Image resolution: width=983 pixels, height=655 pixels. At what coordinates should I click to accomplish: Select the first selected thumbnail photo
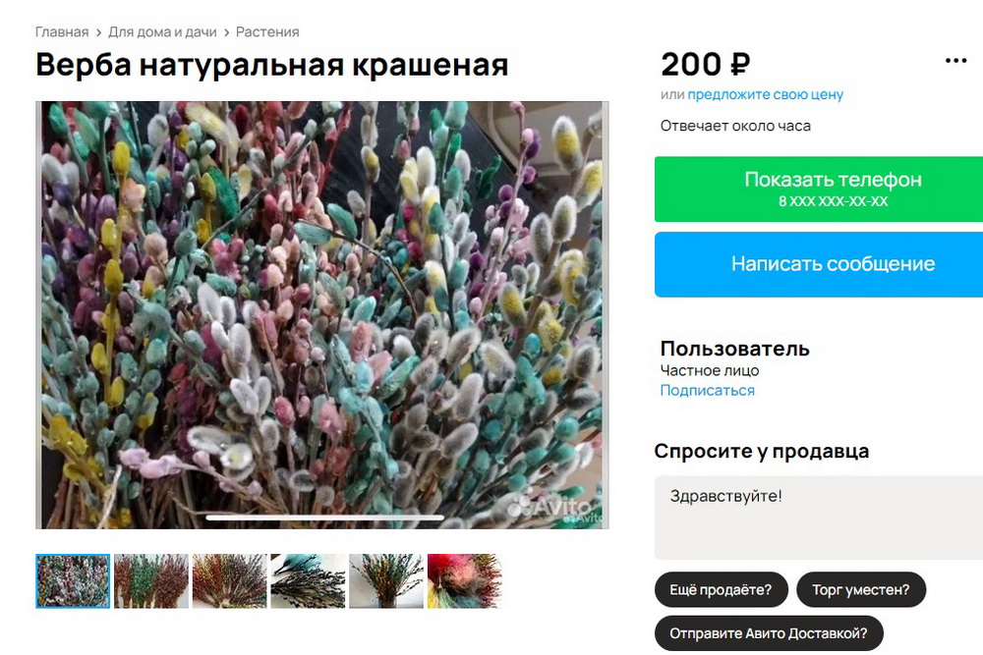point(73,581)
